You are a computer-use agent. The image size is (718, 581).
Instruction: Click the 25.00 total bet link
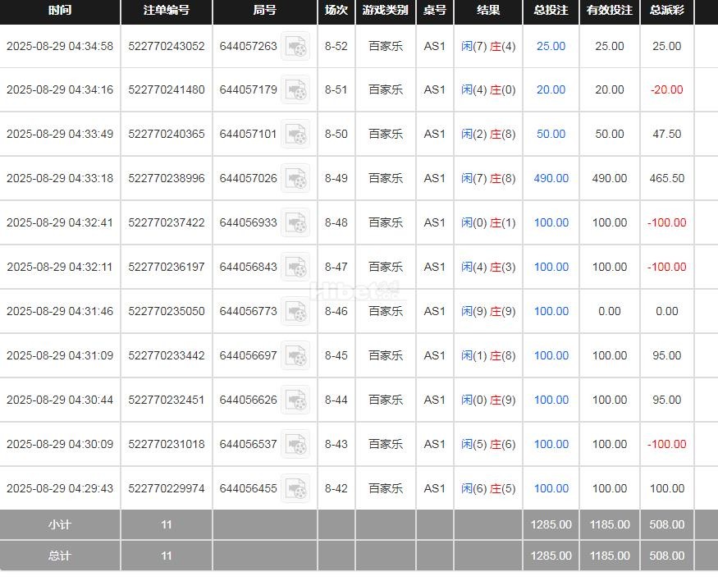point(551,47)
